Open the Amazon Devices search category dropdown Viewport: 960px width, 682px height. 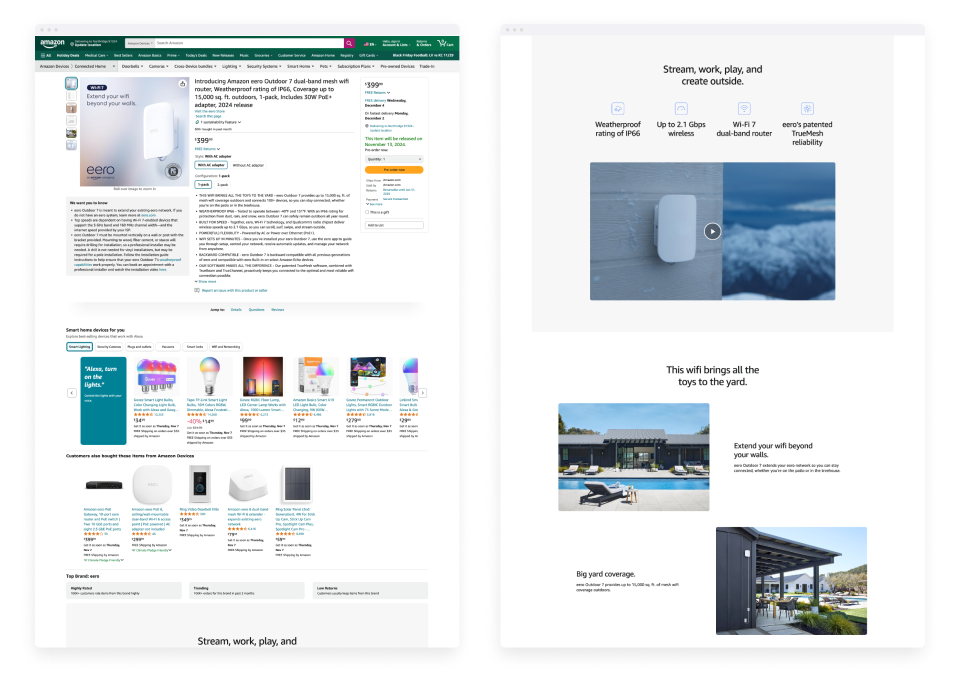click(x=140, y=43)
